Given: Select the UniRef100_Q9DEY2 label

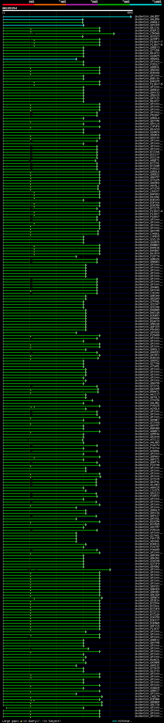Looking at the screenshot, I should tap(147, 640).
